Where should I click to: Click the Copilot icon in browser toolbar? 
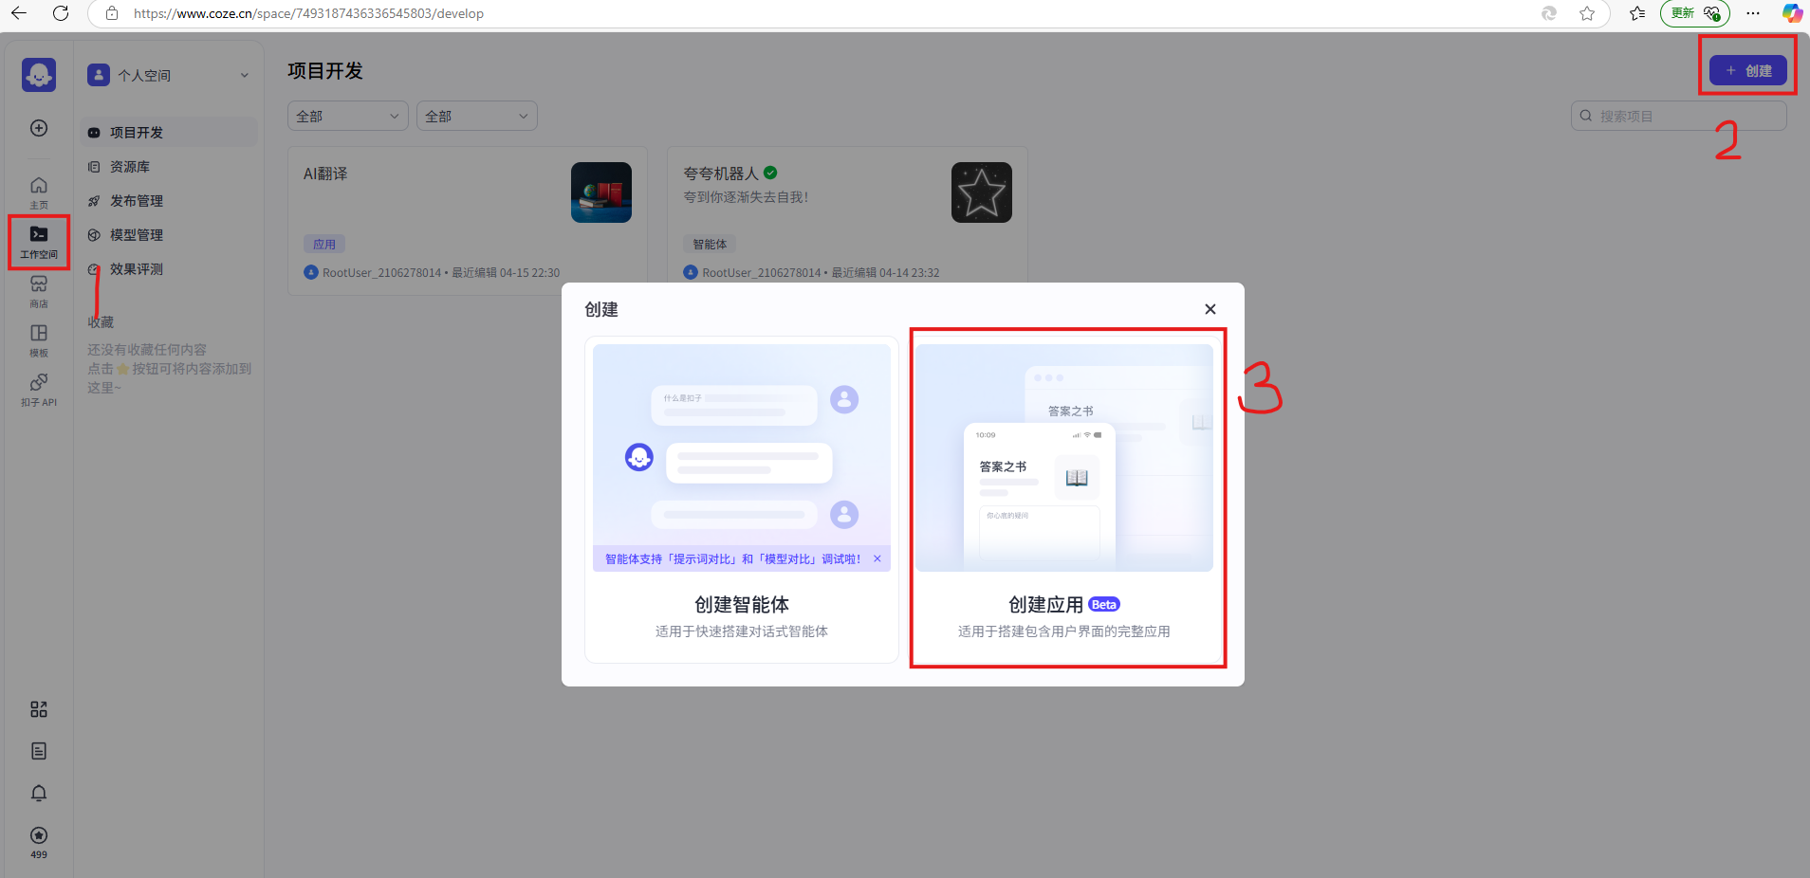(1792, 13)
